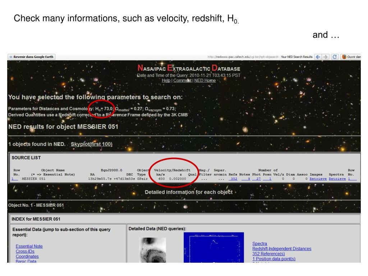Jump to the Coordinates section
The width and height of the screenshot is (368, 276).
point(27,257)
